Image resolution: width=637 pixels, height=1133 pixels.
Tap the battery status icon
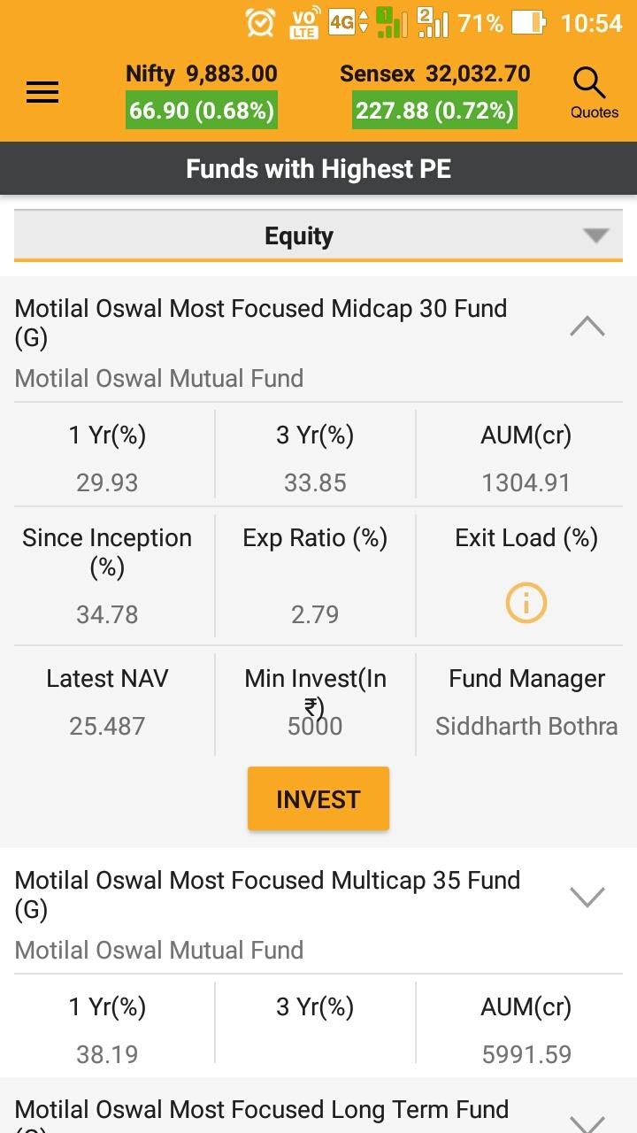coord(528,23)
